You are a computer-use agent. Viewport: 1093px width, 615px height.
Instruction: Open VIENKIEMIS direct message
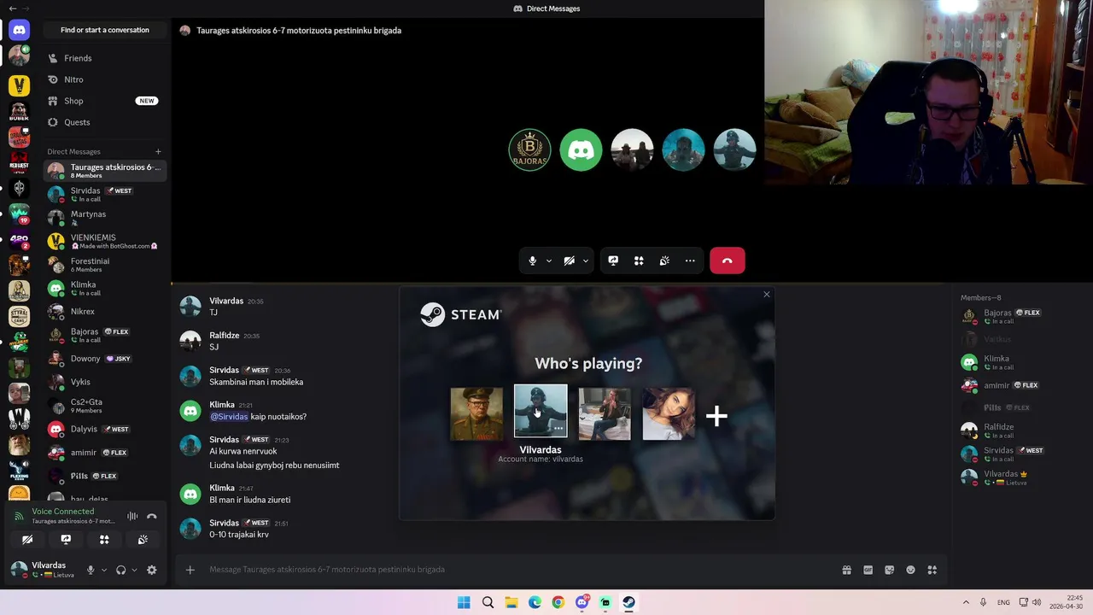104,241
